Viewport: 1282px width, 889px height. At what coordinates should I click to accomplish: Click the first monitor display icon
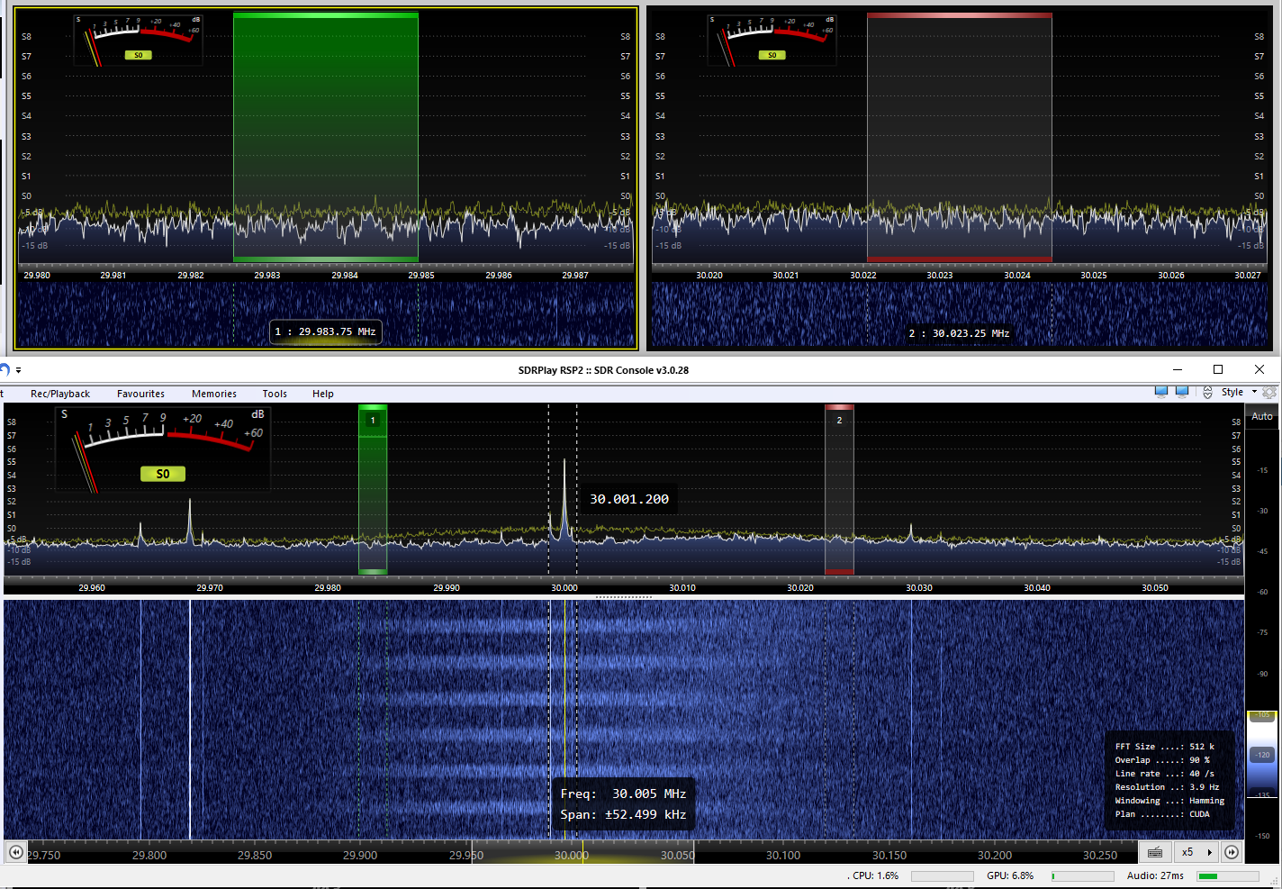pos(1161,392)
